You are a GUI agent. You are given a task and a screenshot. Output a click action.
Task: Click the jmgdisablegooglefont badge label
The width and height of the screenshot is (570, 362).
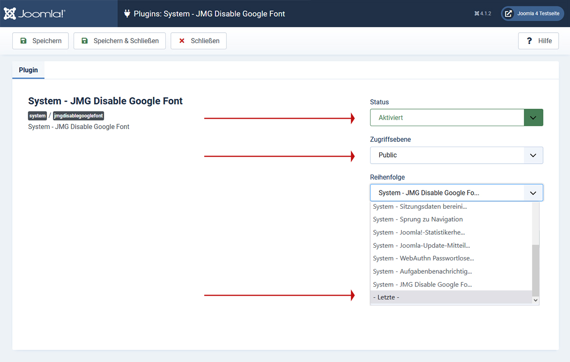[x=78, y=116]
